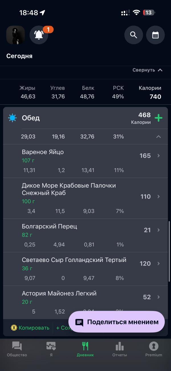Open the Premium tab
Screen dimensions: 171x371
[x=154, y=349]
